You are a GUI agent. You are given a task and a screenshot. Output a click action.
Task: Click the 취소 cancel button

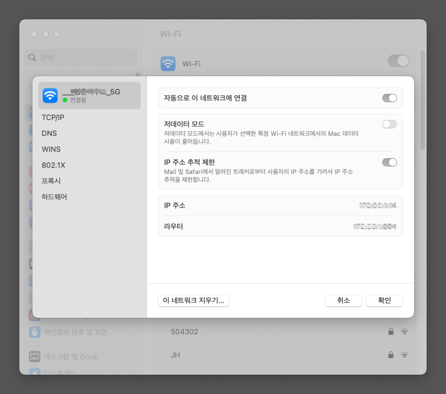click(343, 300)
